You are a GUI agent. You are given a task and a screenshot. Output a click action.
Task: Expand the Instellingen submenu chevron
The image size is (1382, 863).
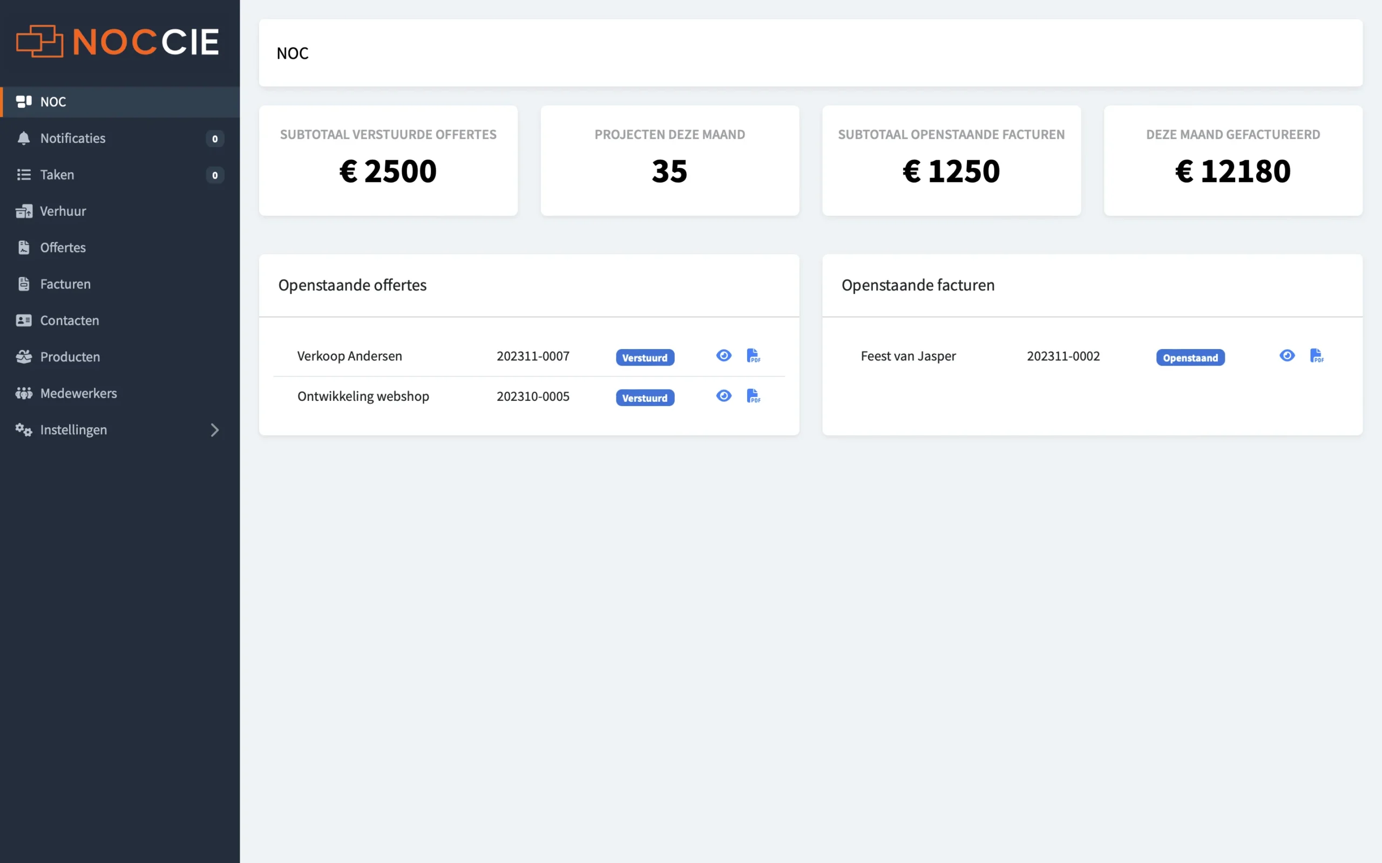click(x=215, y=430)
